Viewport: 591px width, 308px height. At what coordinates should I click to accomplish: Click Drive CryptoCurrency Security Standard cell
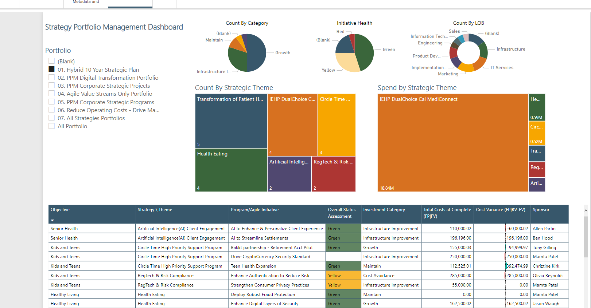click(277, 257)
